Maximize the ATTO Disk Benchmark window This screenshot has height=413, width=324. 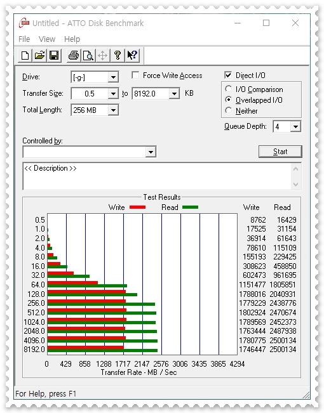[x=266, y=23]
